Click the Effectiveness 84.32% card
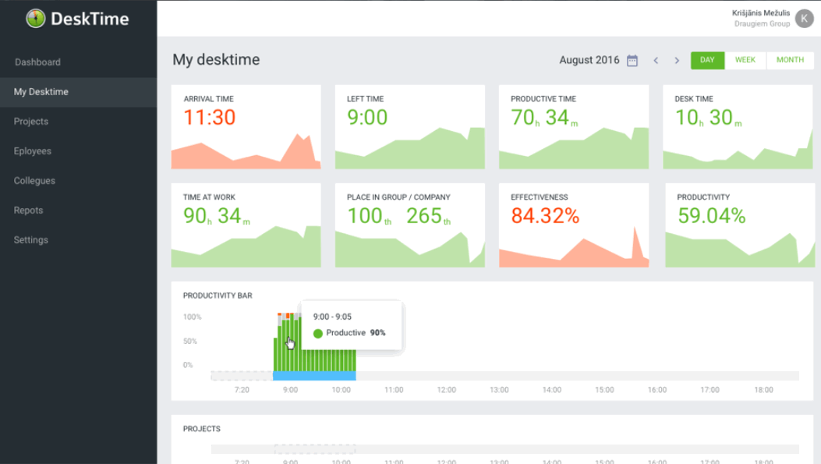This screenshot has height=464, width=821. [574, 225]
